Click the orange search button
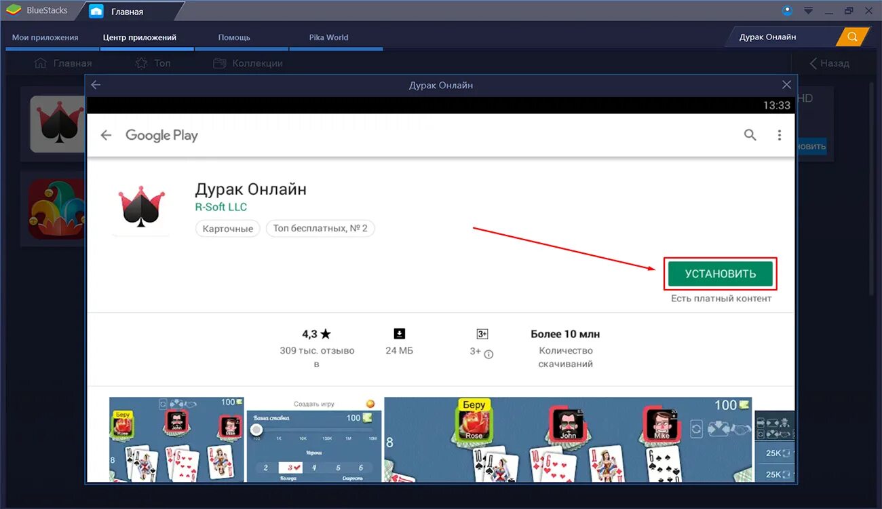 (x=853, y=37)
